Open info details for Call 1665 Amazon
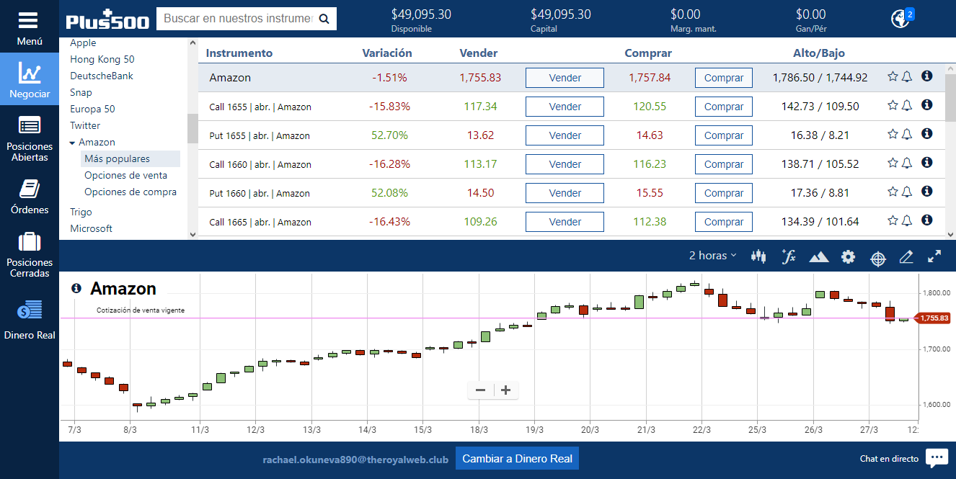Viewport: 956px width, 479px height. [927, 220]
